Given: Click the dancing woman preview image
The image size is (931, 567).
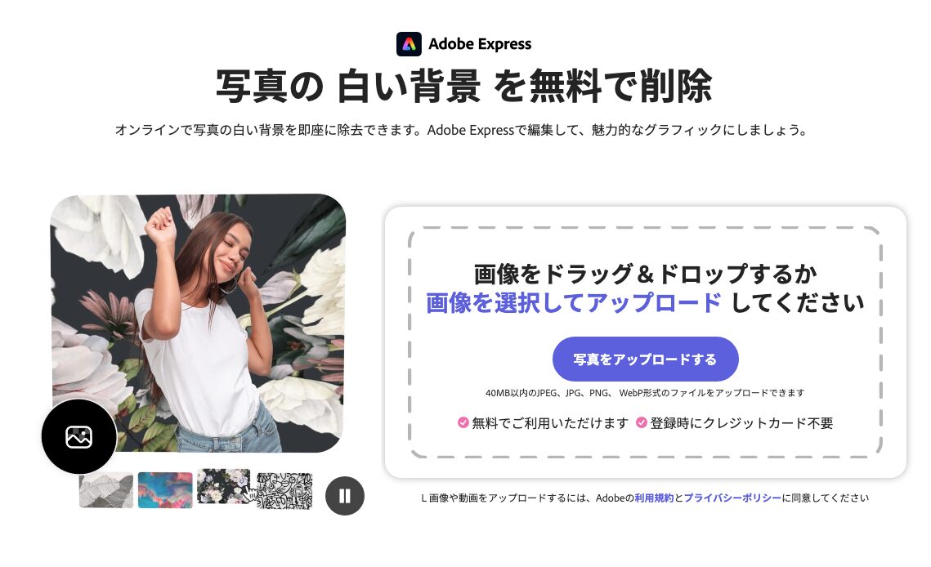Looking at the screenshot, I should tap(198, 323).
